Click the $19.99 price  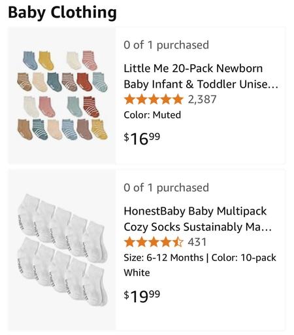(142, 296)
